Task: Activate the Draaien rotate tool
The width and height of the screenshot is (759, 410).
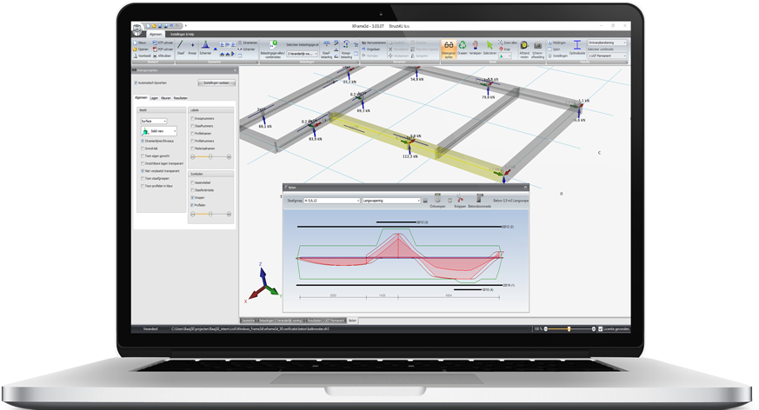Action: pos(463,47)
